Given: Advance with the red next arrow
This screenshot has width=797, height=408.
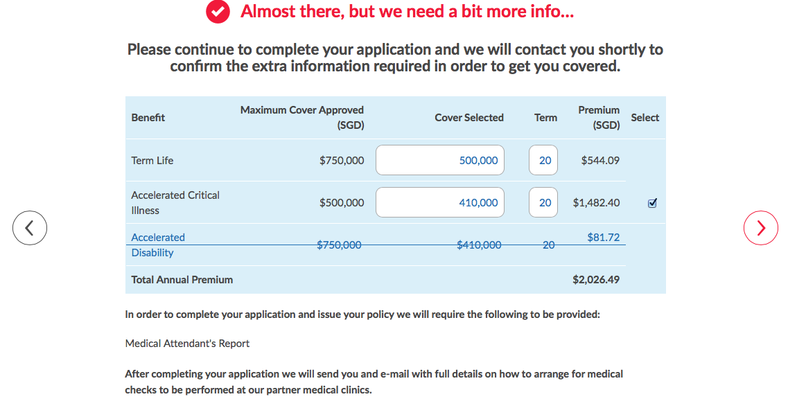Looking at the screenshot, I should click(x=761, y=227).
